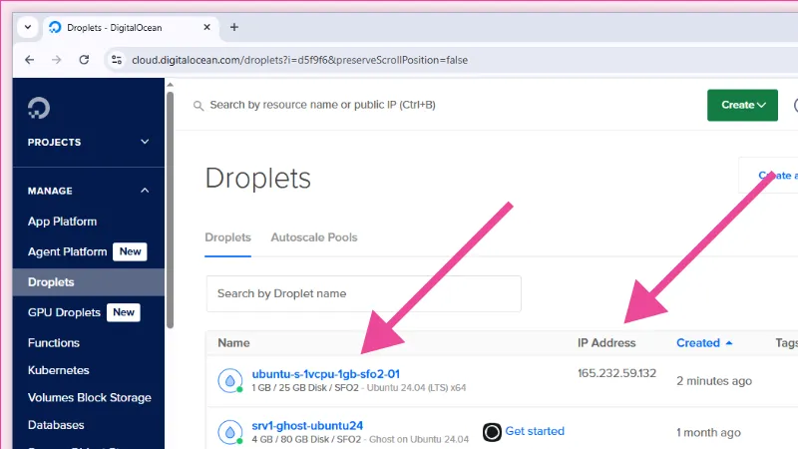Click the DigitalOcean logo in sidebar
798x449 pixels.
(x=39, y=108)
